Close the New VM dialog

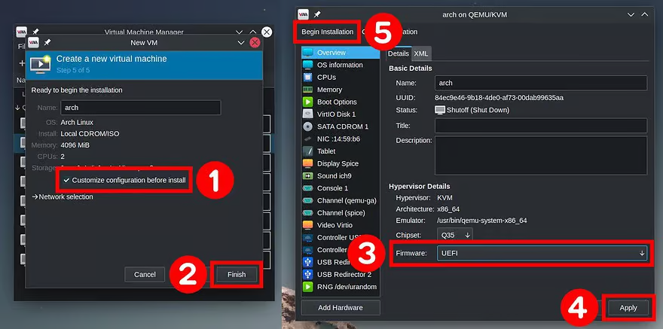(x=255, y=43)
